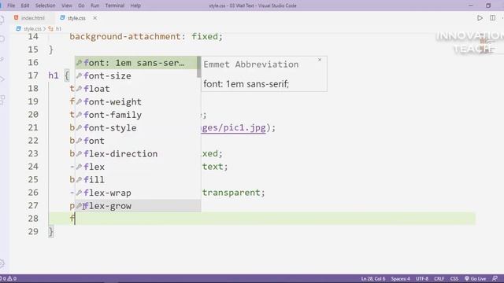Image resolution: width=504 pixels, height=283 pixels.
Task: Open the File menu
Action: tap(11, 6)
